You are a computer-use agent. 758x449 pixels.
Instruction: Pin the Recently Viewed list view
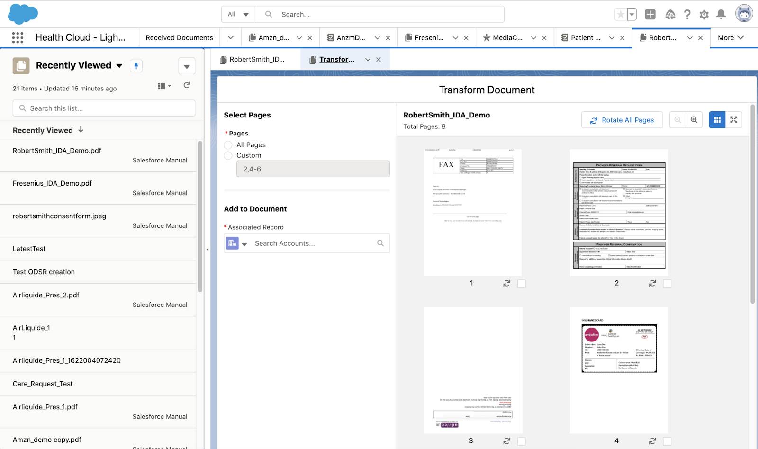[136, 66]
